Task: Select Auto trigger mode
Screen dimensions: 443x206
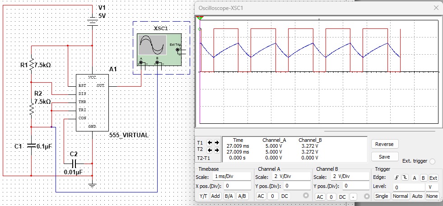Action: coord(417,196)
